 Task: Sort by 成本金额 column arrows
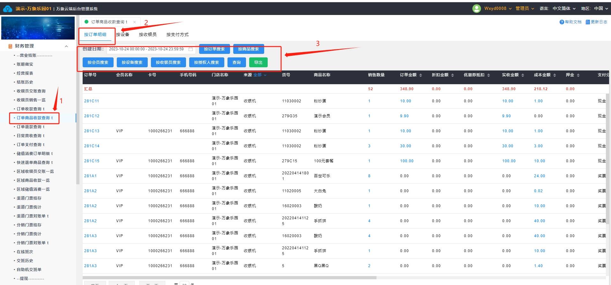(x=555, y=75)
